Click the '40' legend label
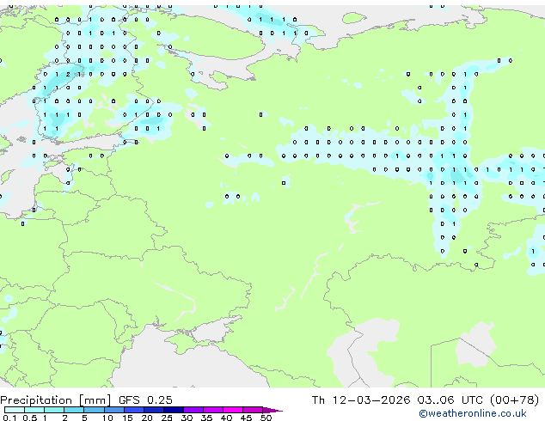This screenshot has width=545, height=421. (x=226, y=418)
